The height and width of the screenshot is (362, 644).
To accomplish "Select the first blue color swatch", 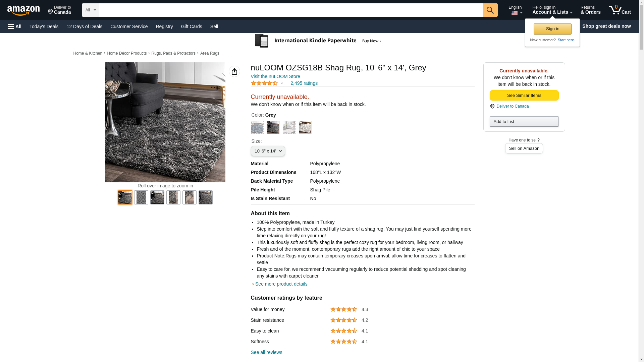I will [257, 127].
